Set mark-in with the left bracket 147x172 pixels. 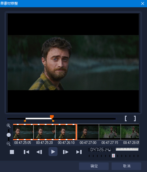point(126,118)
